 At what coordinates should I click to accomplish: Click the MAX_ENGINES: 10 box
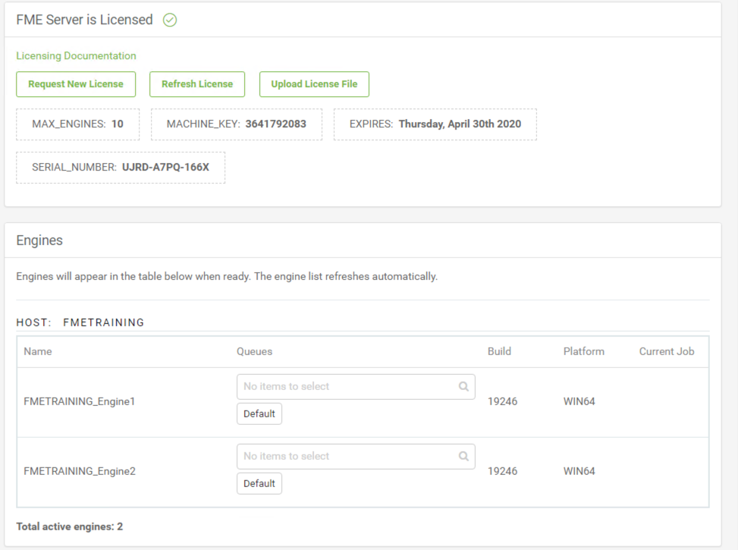[x=77, y=124]
